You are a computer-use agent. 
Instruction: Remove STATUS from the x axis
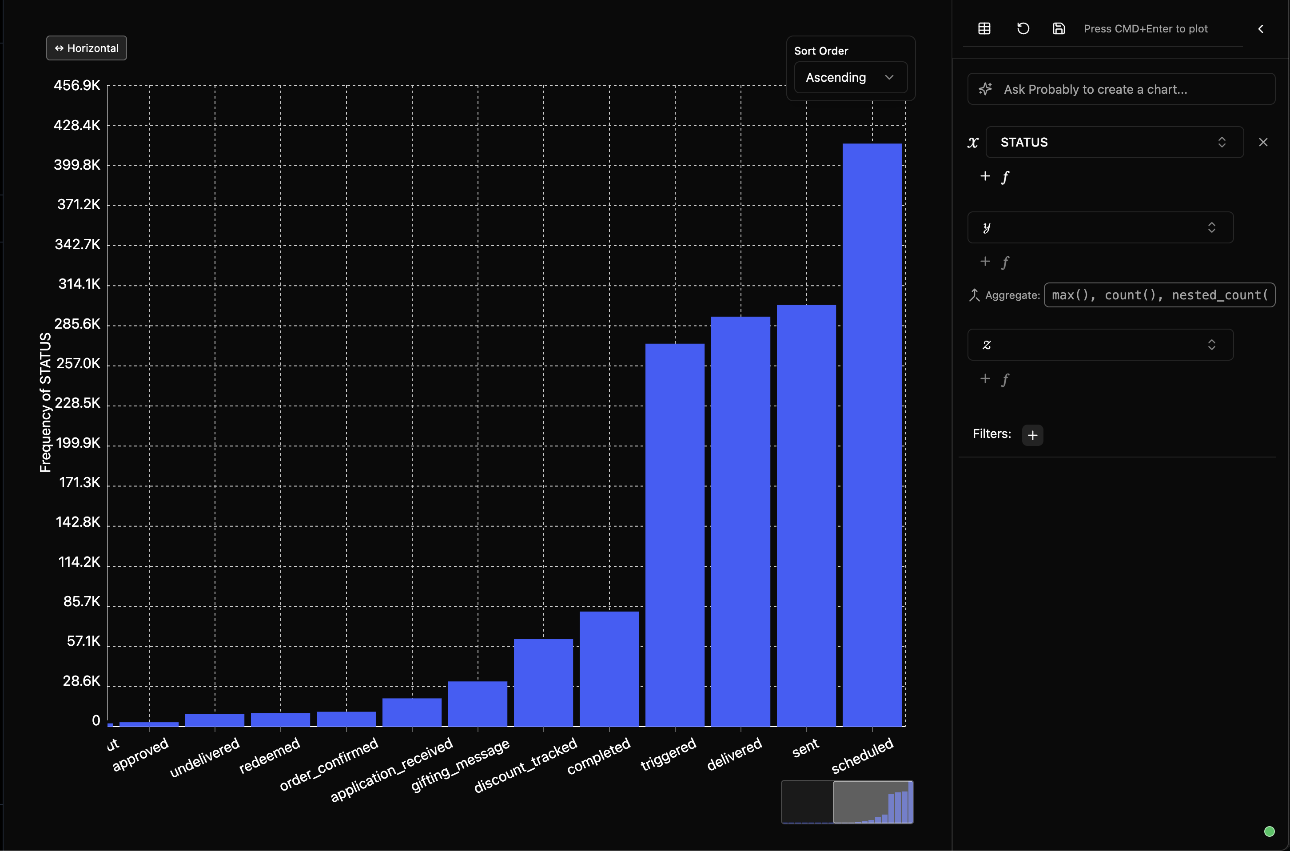1263,142
